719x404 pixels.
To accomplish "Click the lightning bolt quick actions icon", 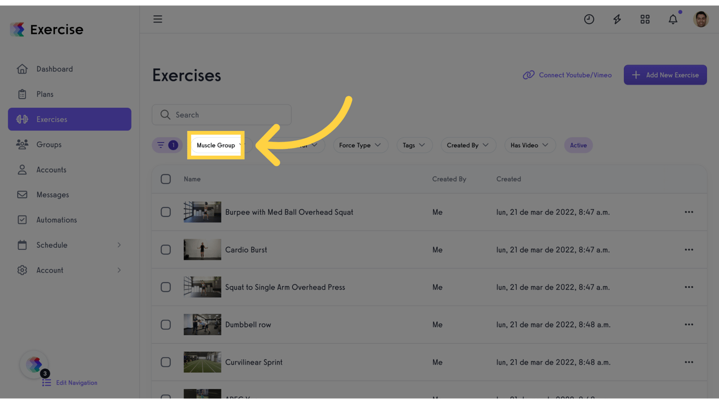I will click(617, 19).
